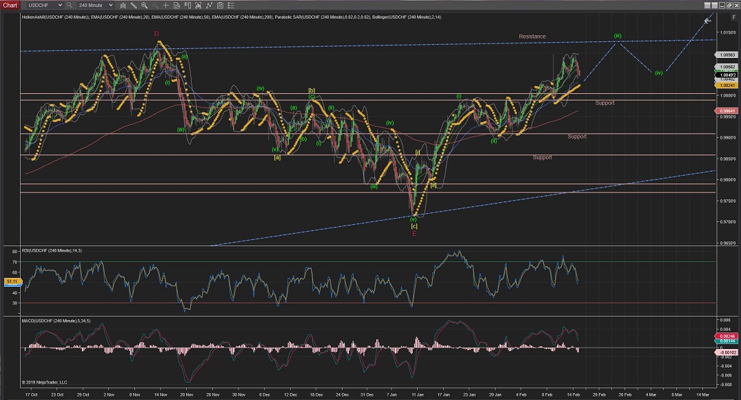Click the Support label near 0.9850 level
741x400 pixels.
(x=542, y=157)
